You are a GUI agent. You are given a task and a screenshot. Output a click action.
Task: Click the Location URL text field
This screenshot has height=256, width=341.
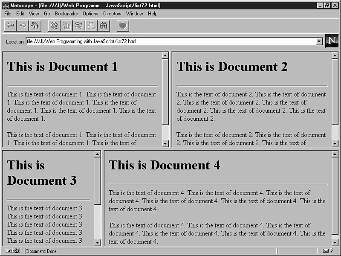[x=170, y=41]
